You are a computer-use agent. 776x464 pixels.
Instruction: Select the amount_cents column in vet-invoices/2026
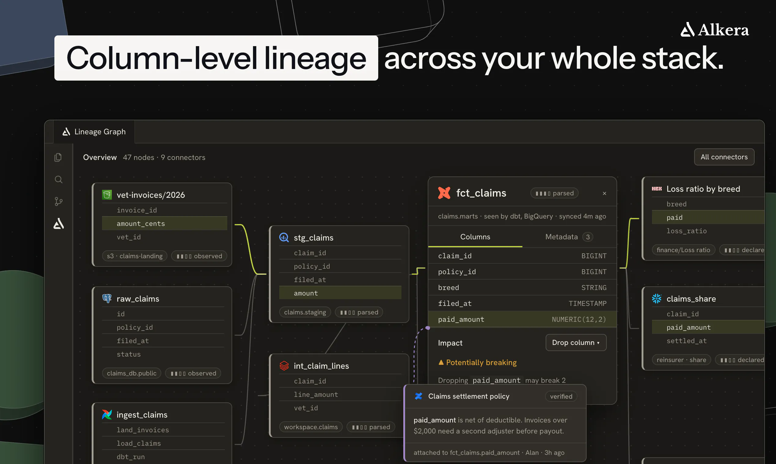(165, 223)
